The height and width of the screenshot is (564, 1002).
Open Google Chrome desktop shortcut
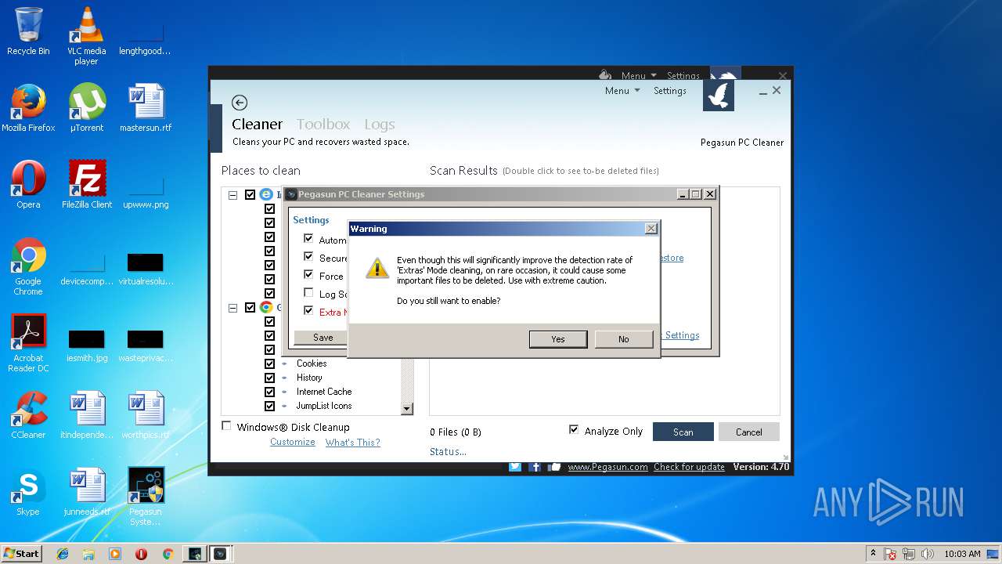(28, 266)
